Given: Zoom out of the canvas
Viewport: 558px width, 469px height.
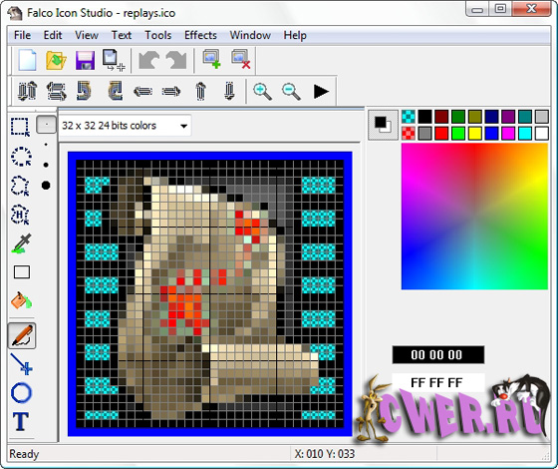Looking at the screenshot, I should point(291,91).
